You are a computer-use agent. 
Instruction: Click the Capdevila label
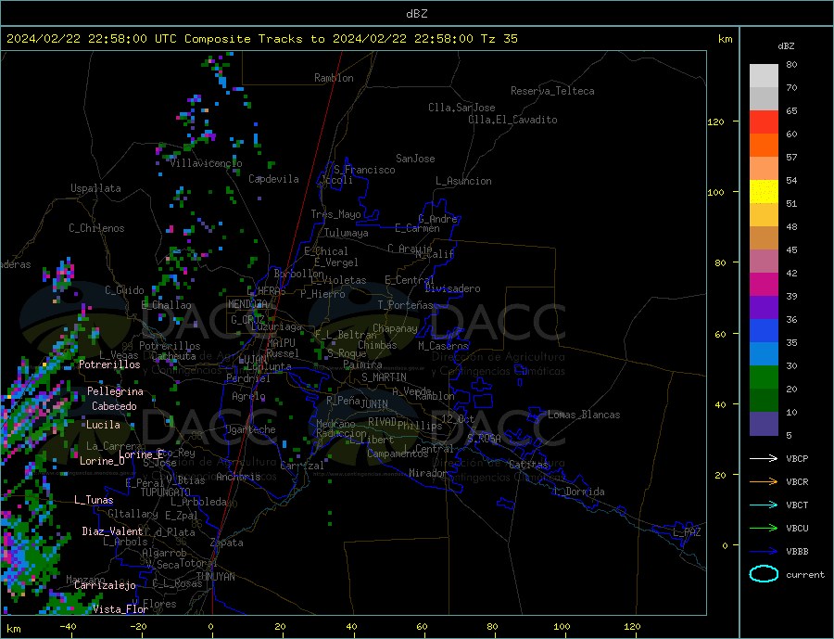click(273, 179)
